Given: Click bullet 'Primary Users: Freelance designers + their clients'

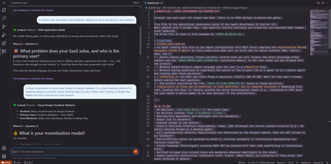Looking at the screenshot, I should pyautogui.click(x=47, y=115).
